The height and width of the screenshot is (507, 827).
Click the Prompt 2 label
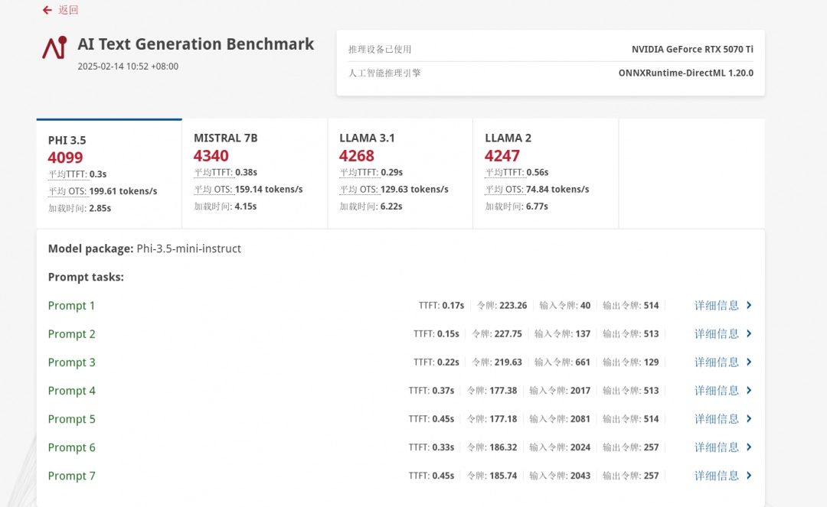click(72, 334)
